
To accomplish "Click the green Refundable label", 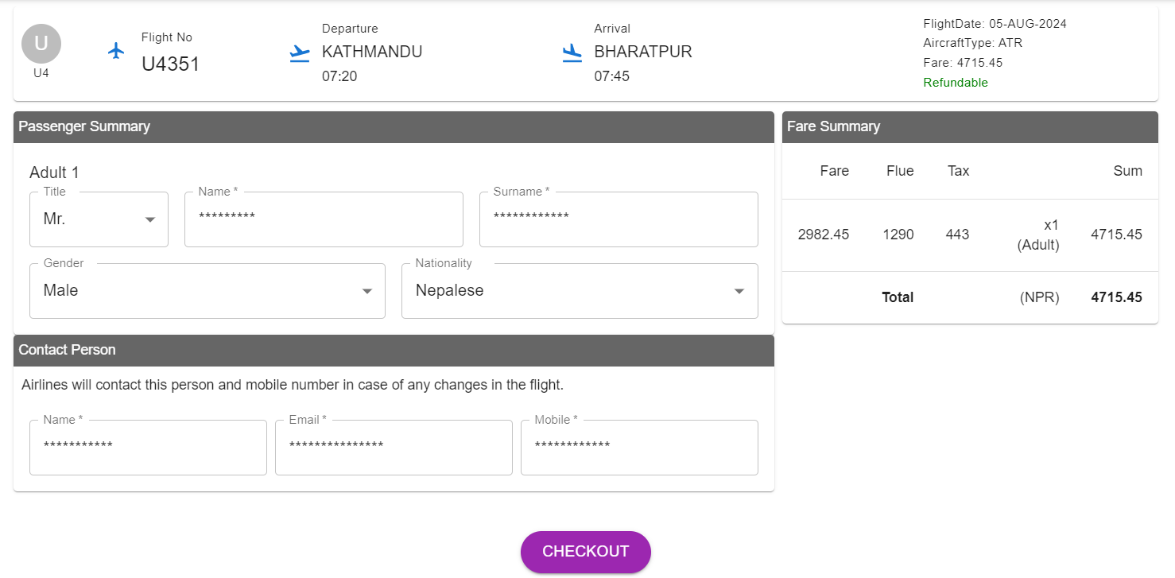I will [956, 83].
